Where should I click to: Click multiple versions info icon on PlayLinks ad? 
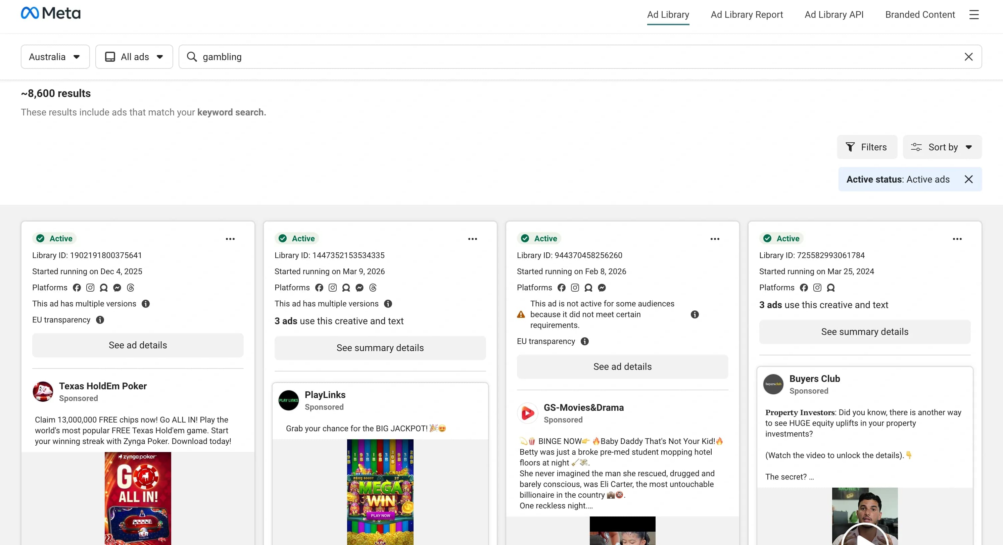[388, 304]
